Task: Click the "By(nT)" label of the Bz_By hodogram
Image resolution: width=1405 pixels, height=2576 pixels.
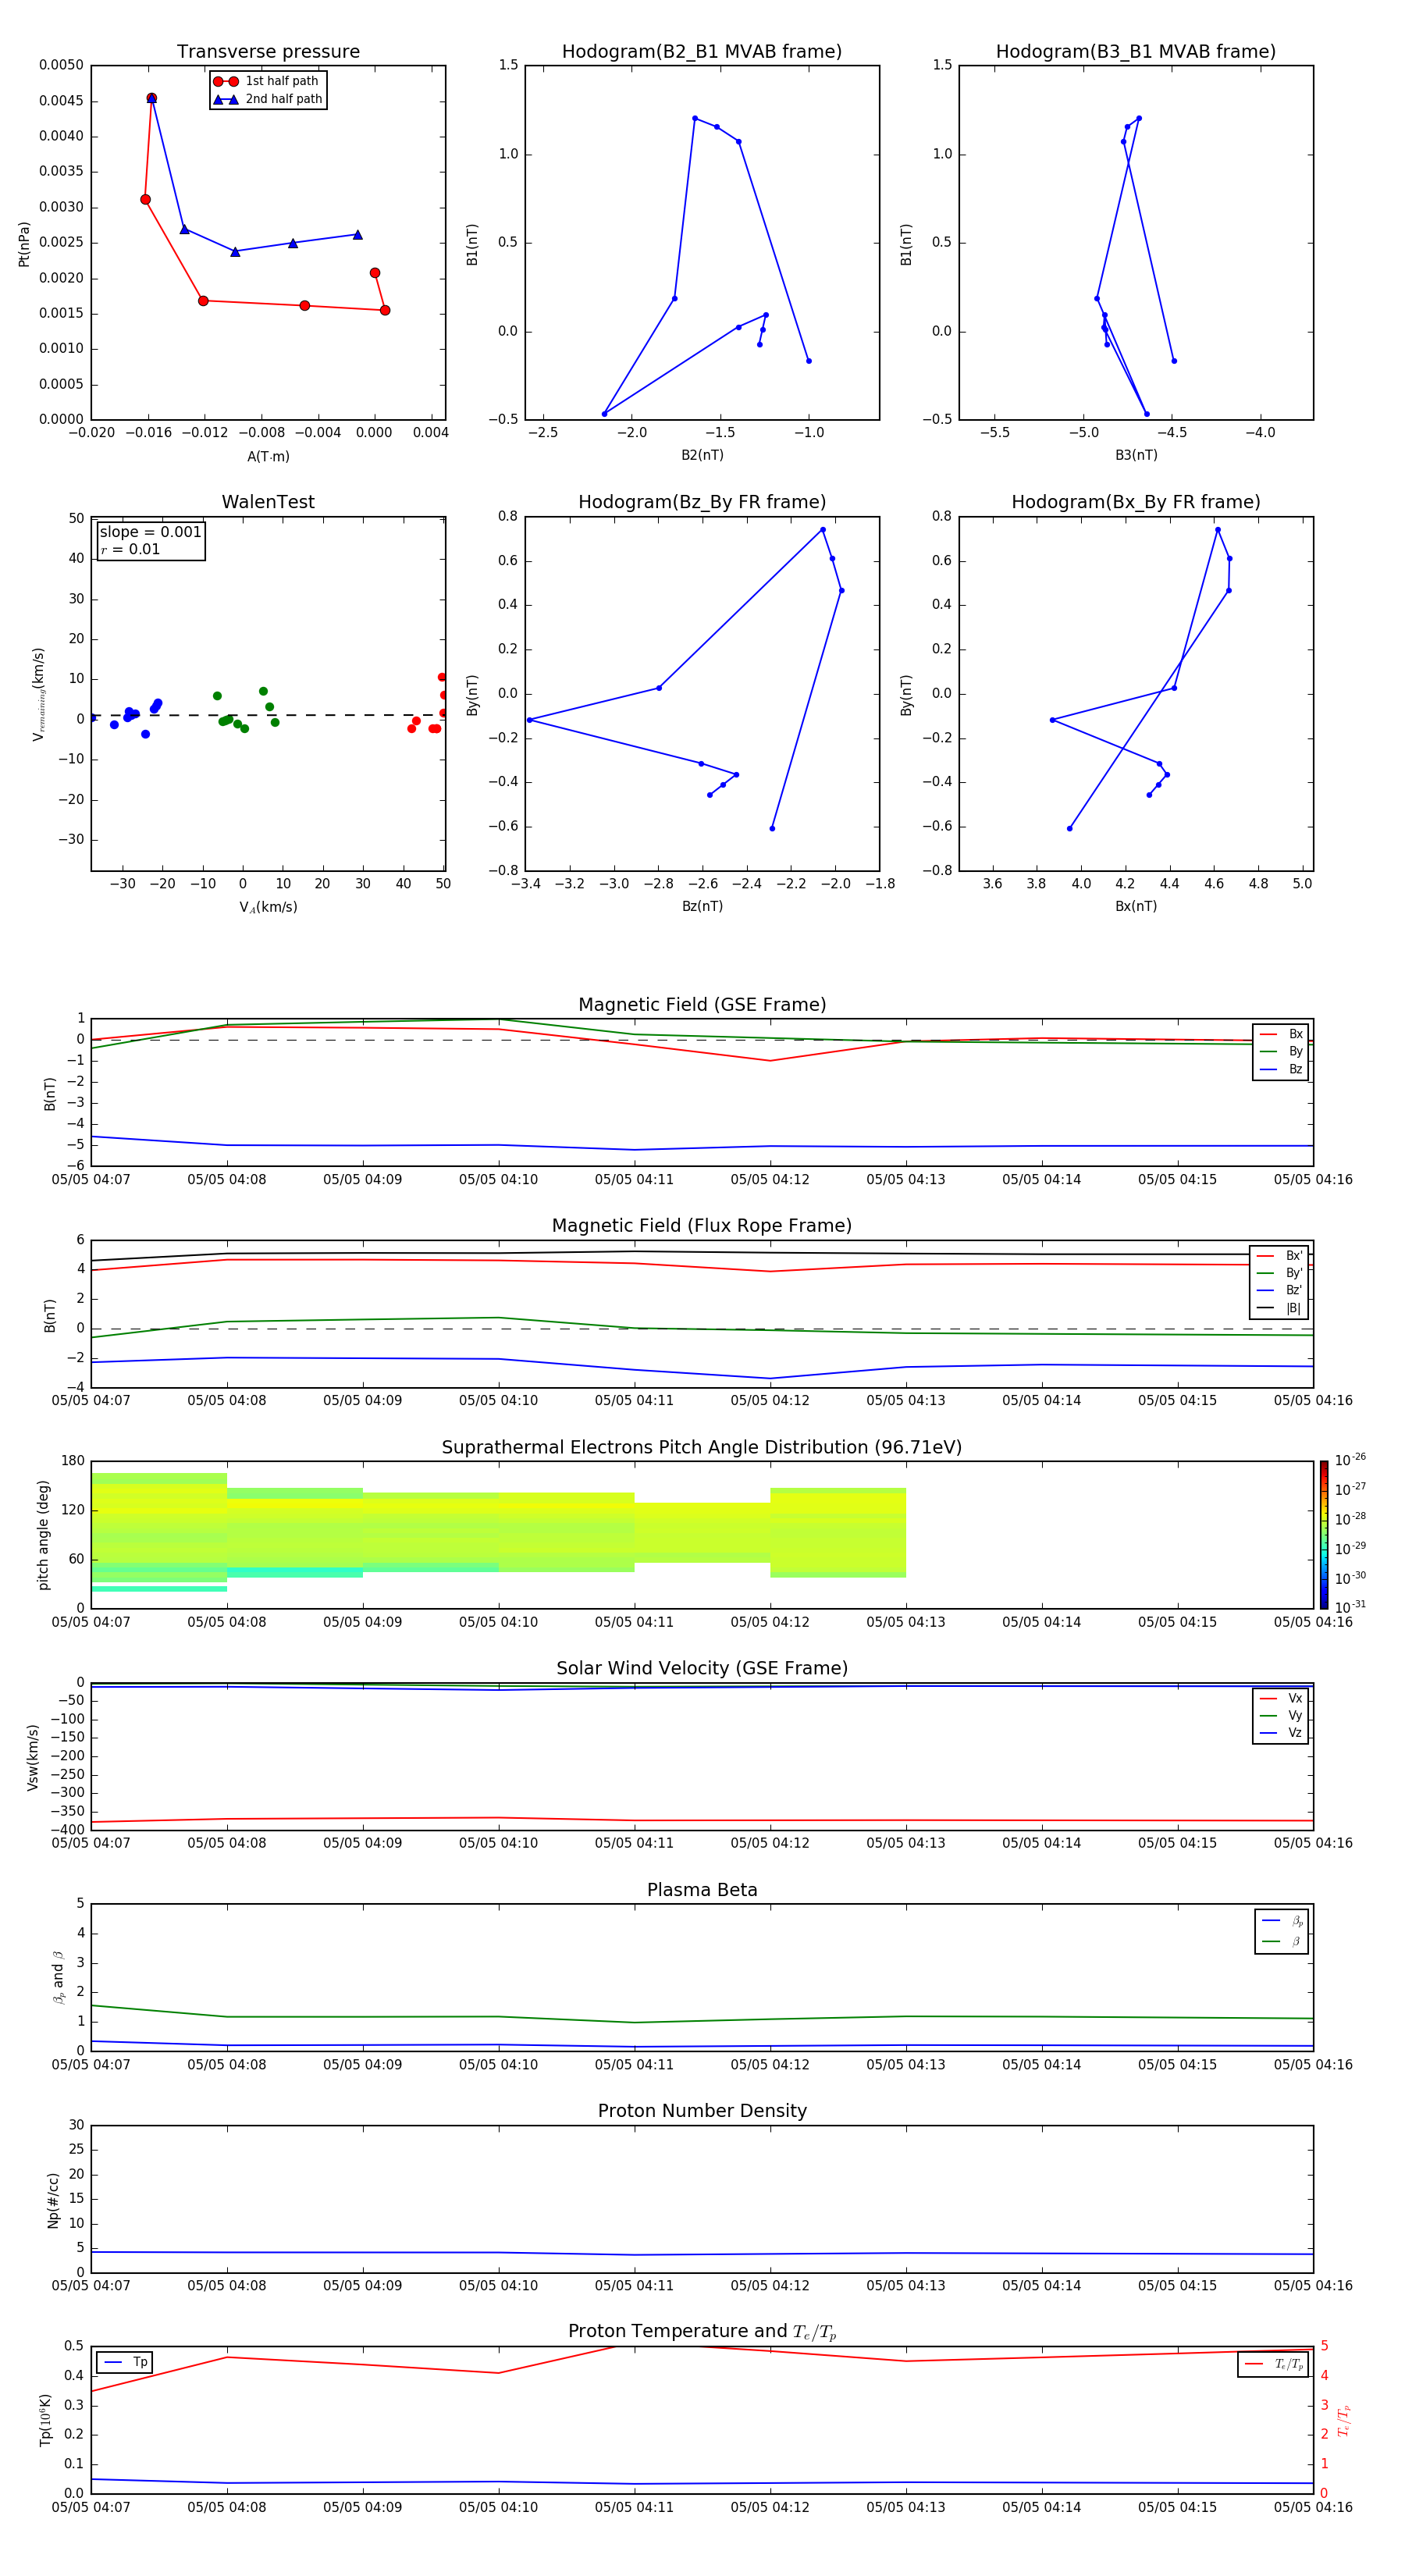Action: (472, 695)
